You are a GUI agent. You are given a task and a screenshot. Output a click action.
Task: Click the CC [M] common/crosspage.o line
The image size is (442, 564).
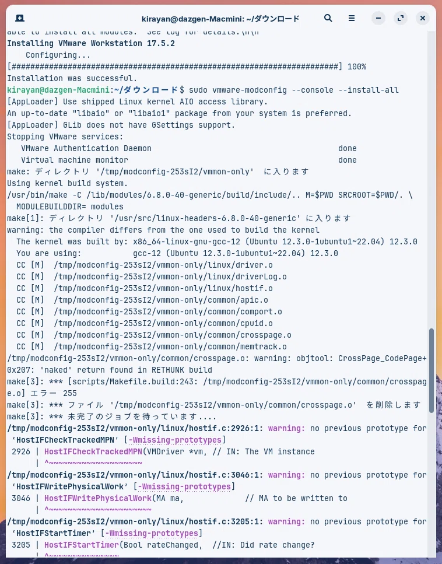154,335
